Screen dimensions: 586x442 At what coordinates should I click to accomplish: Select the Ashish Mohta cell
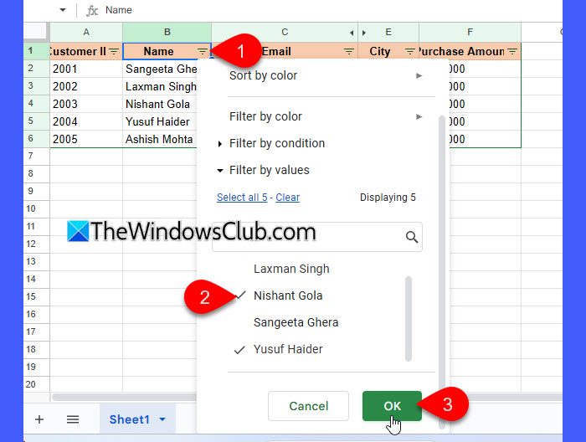(x=160, y=139)
